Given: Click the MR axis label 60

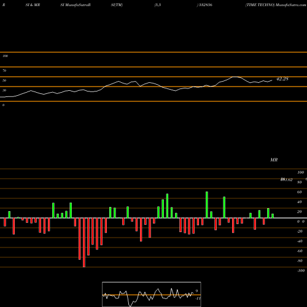Looking at the screenshot, I should pos(299,192).
